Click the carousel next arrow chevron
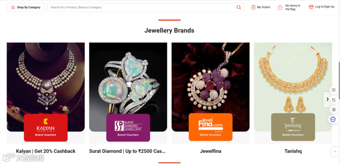 point(327,99)
